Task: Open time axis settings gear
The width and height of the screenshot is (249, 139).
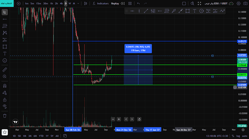Action: coord(243,130)
